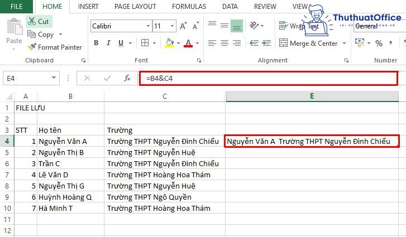406x237 pixels.
Task: Decrease indent icon
Action: click(254, 43)
